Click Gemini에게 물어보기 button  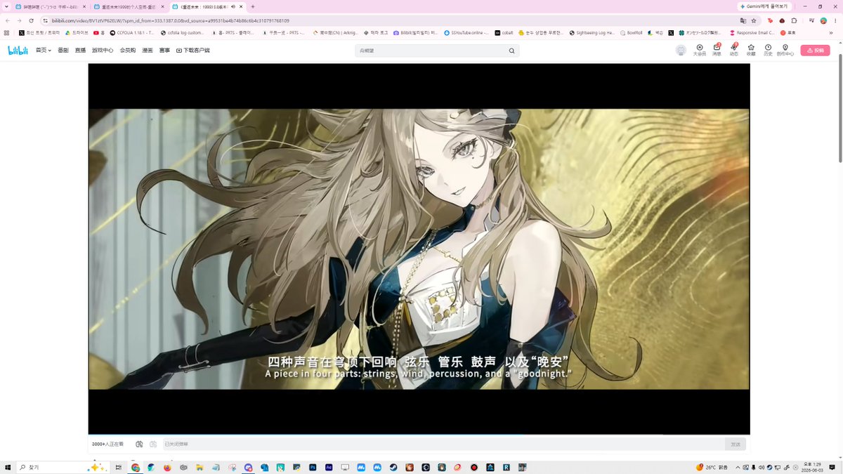click(764, 6)
